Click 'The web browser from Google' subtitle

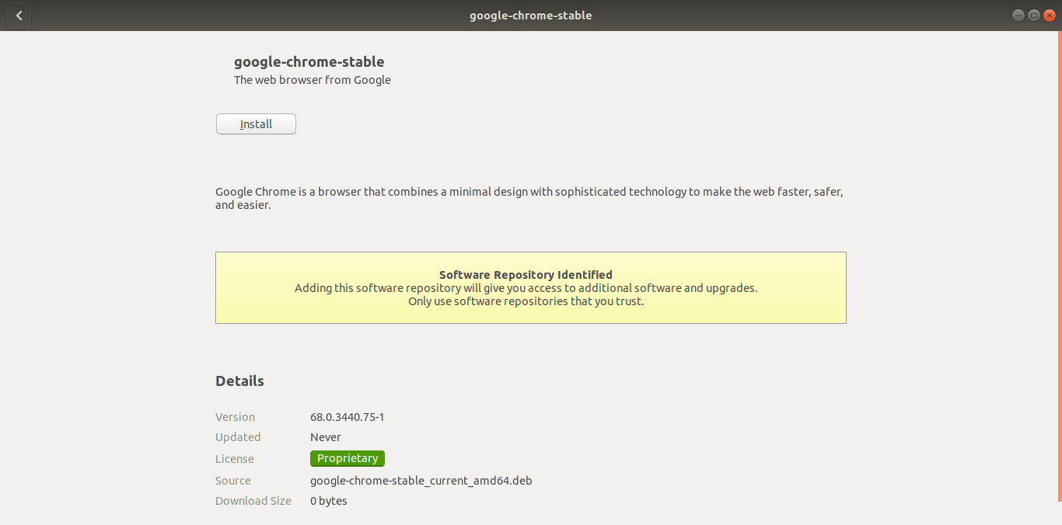[313, 80]
